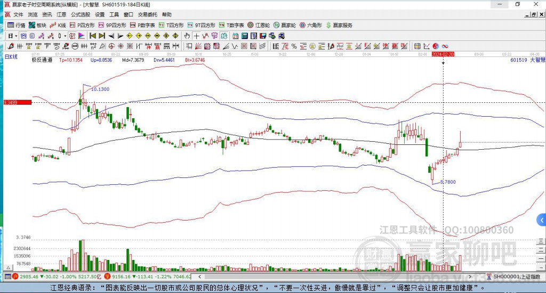The height and width of the screenshot is (293, 546).
Task: Click the infinity symbol icon
Action: [445, 46]
